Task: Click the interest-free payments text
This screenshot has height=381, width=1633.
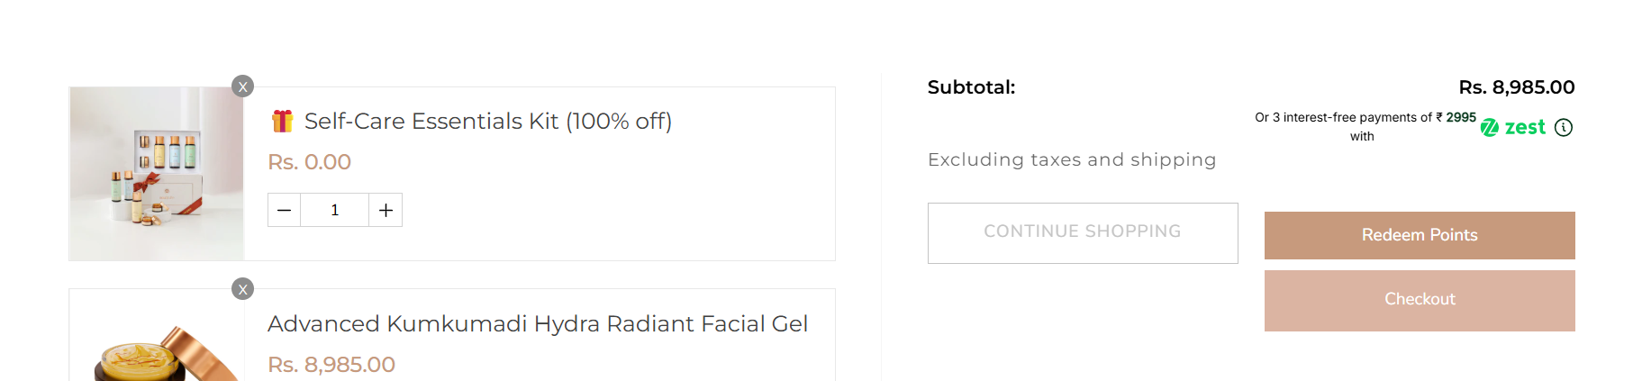Action: [1364, 118]
